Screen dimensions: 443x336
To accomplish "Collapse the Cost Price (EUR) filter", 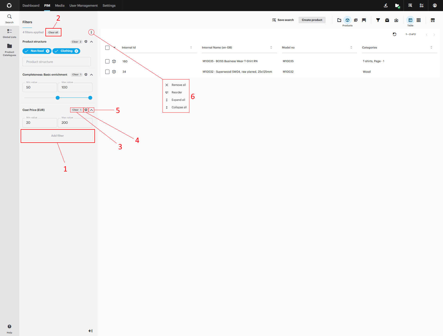I will [x=91, y=110].
